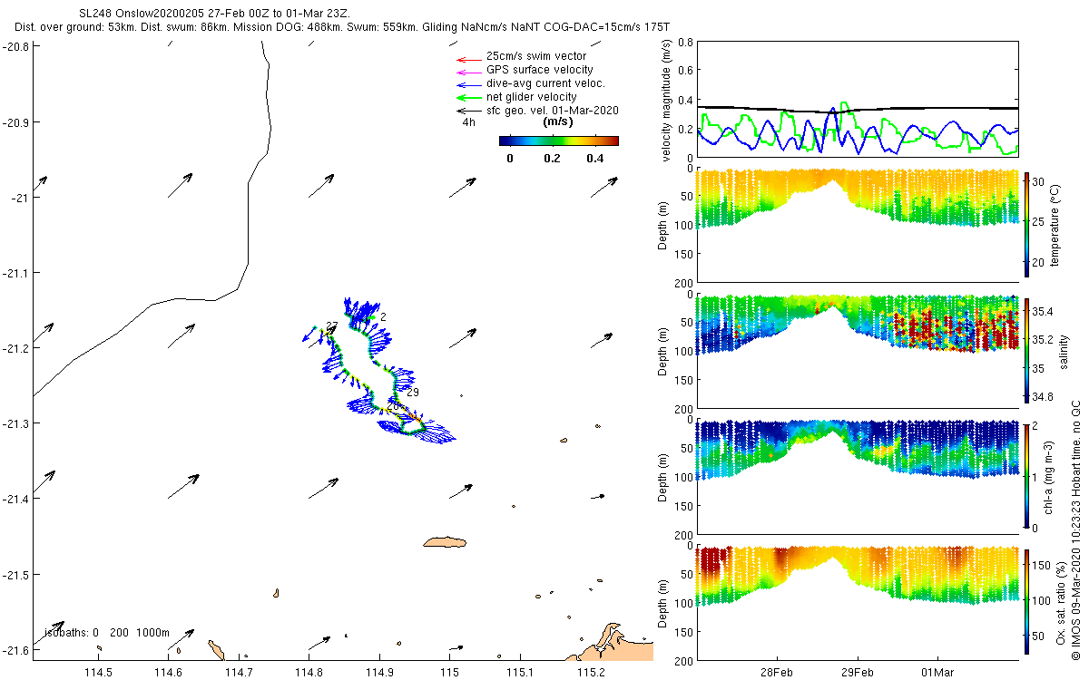Screen dimensions: 1089x680
Task: Click 'velocity magnitude (m/s)' axis label
Action: pyautogui.click(x=668, y=99)
